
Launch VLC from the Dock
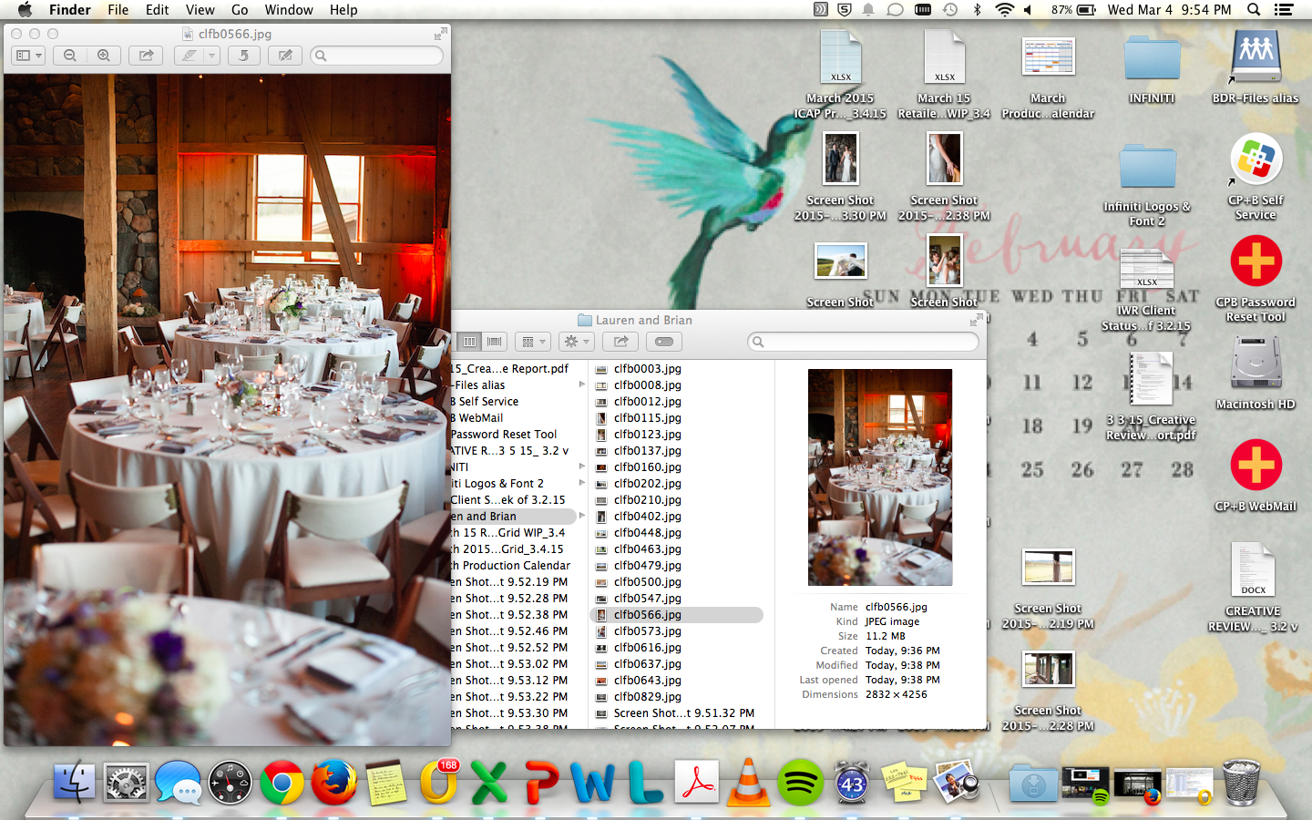(x=748, y=783)
